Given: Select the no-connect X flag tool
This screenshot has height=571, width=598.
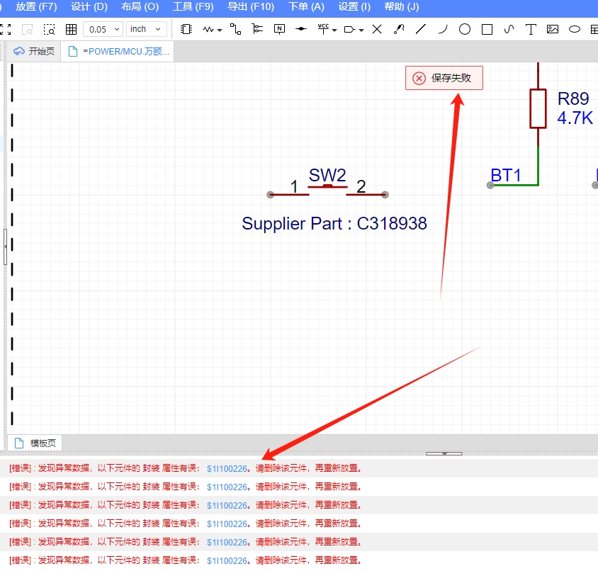Looking at the screenshot, I should coord(377,29).
